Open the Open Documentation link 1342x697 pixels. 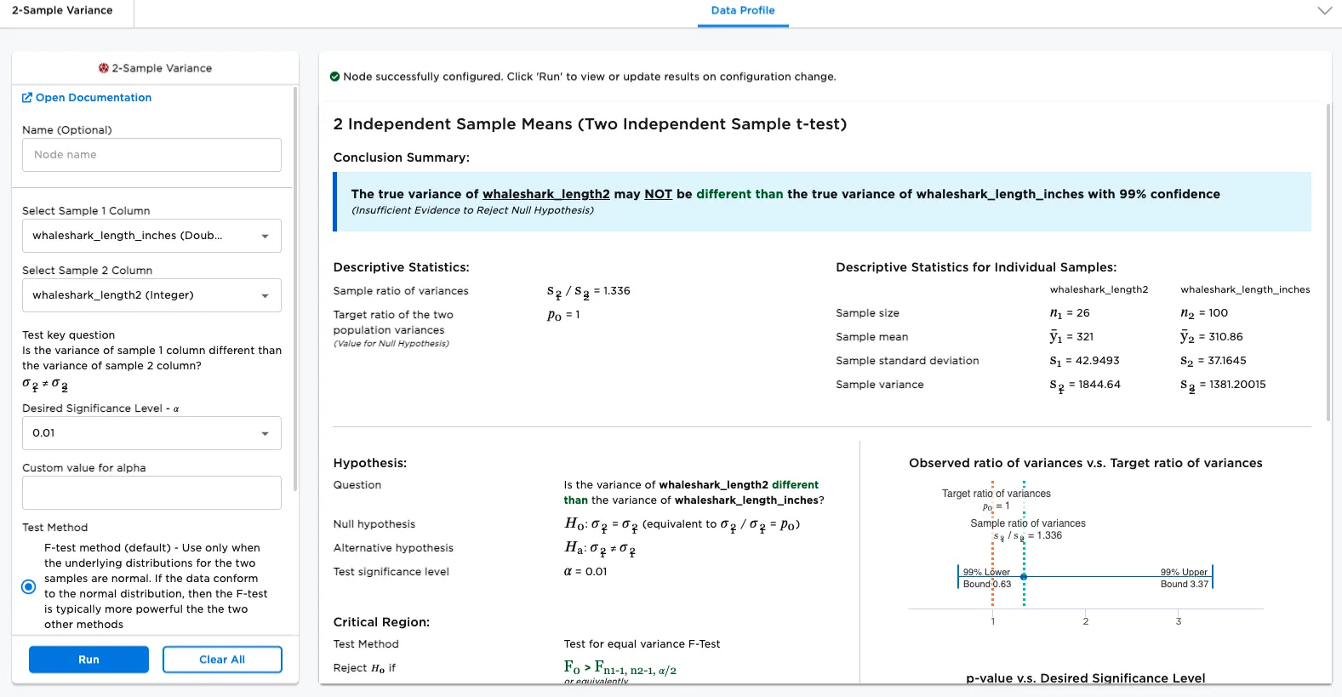click(93, 98)
